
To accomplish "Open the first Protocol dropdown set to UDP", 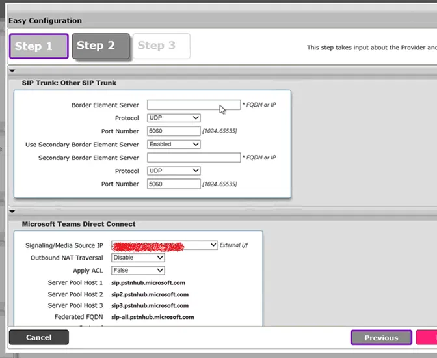I will pos(174,118).
